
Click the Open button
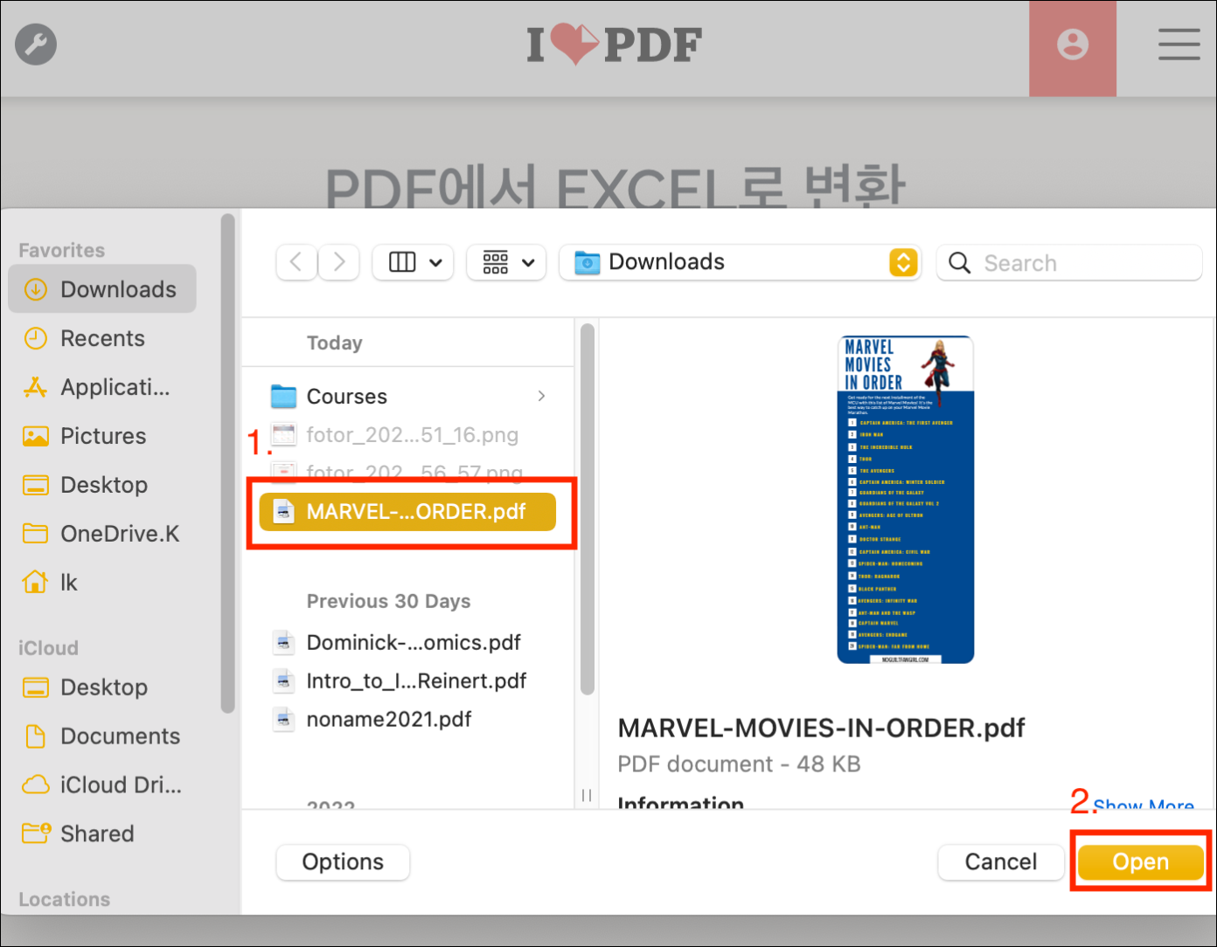[1140, 861]
